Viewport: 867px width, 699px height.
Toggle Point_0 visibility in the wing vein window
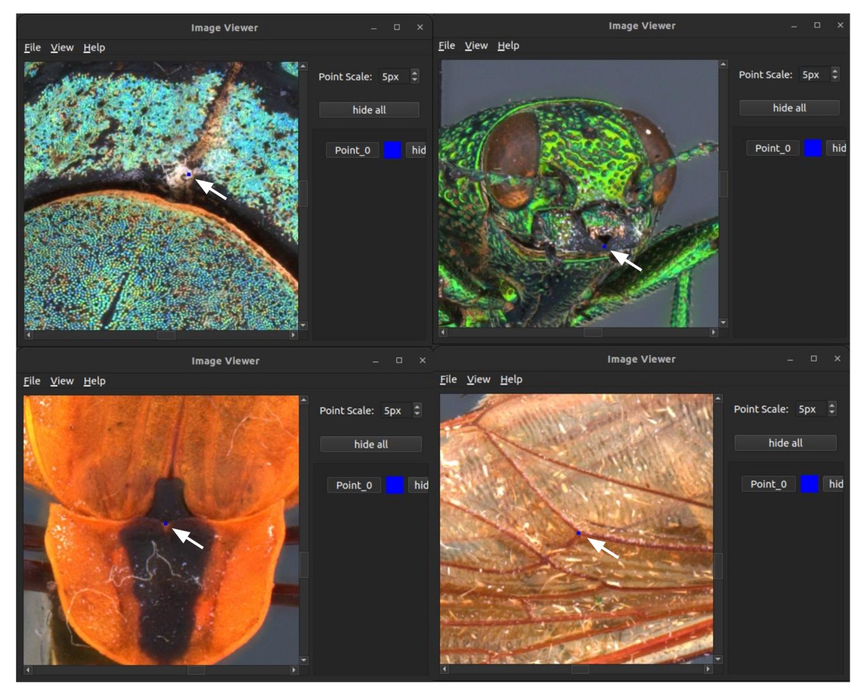pyautogui.click(x=835, y=484)
